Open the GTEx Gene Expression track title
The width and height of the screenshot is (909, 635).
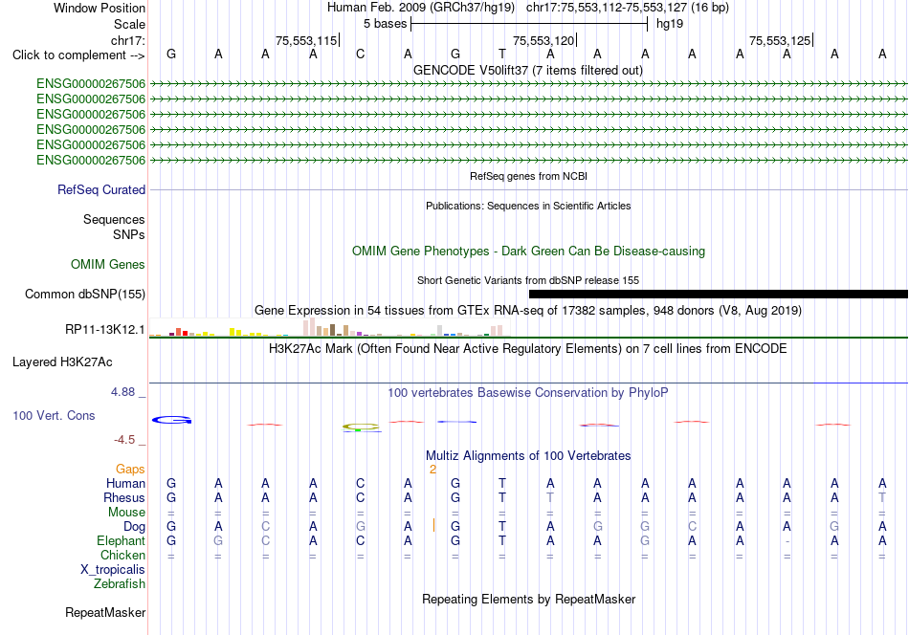coord(528,310)
